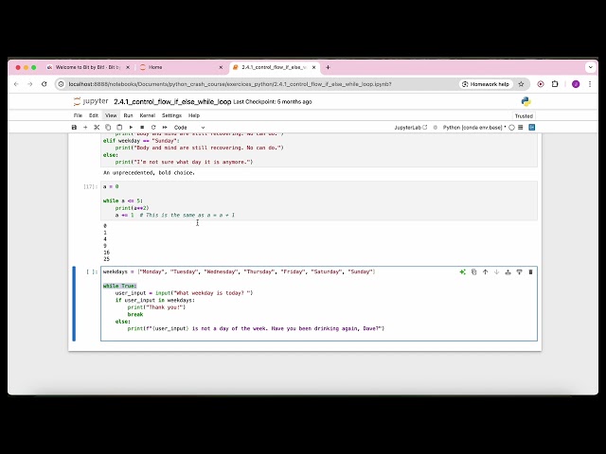Copy the selected cell from the toolbar

coord(108,127)
